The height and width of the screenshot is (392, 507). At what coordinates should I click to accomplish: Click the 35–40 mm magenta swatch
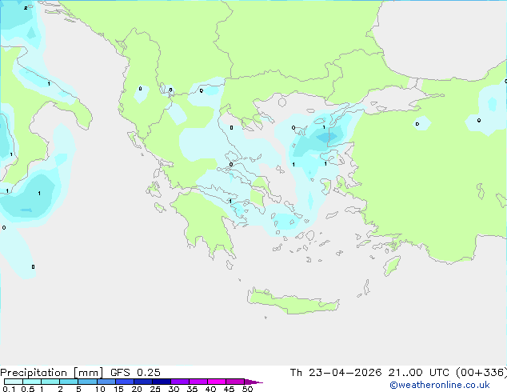[198, 382]
